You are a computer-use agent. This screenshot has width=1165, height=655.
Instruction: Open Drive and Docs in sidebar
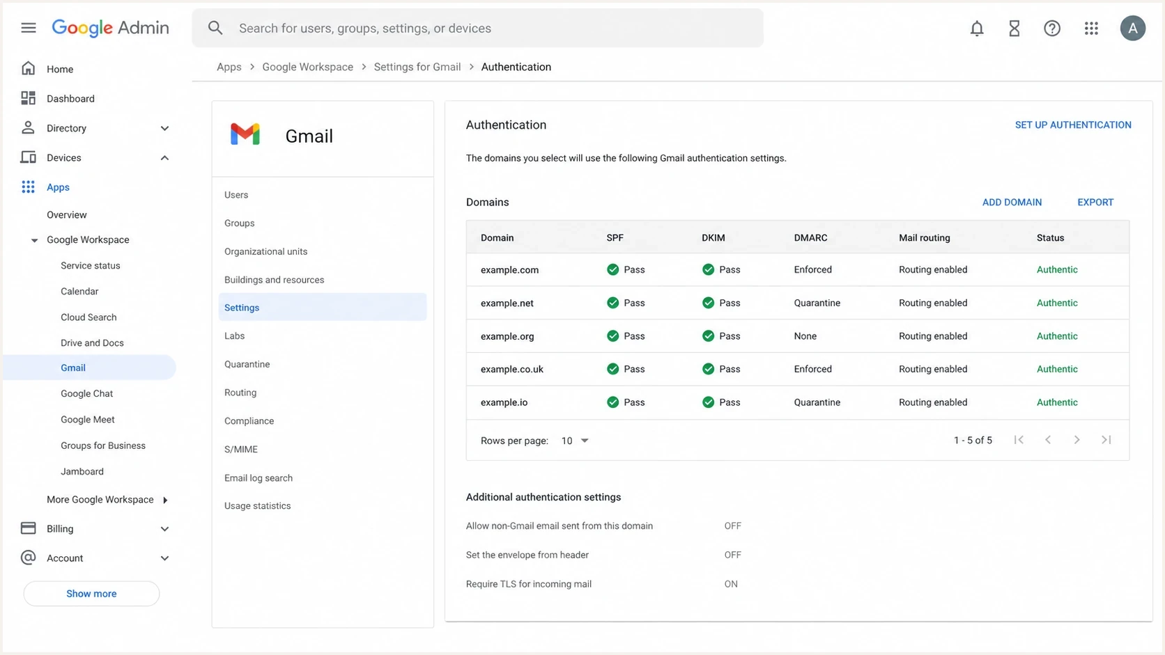92,342
